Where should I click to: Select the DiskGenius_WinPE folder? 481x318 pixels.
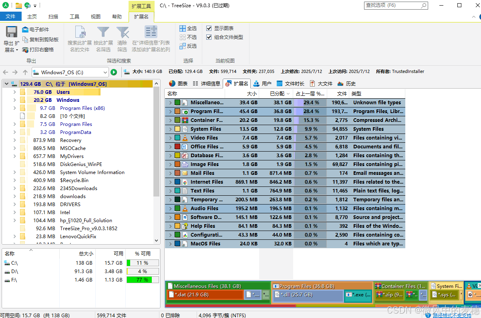81,164
